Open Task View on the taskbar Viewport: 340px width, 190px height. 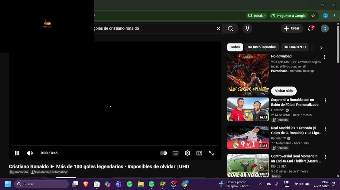click(x=75, y=184)
